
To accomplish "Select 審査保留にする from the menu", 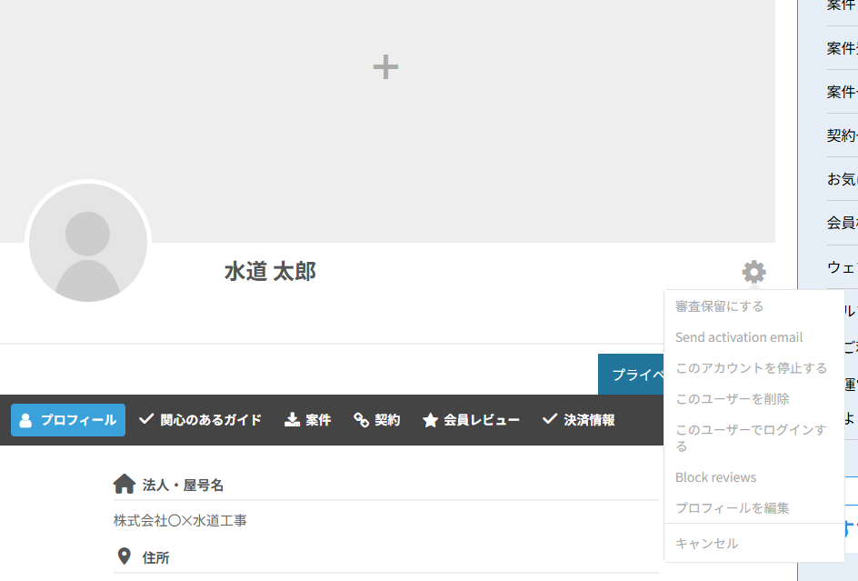I will pyautogui.click(x=719, y=306).
